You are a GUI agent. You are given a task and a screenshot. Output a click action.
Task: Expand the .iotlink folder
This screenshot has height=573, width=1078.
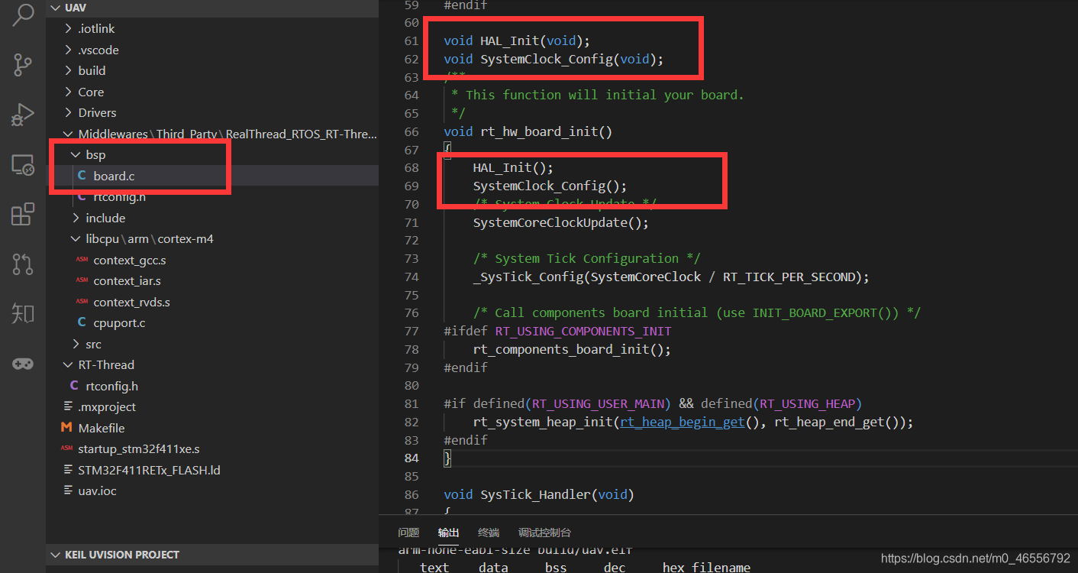pyautogui.click(x=69, y=28)
